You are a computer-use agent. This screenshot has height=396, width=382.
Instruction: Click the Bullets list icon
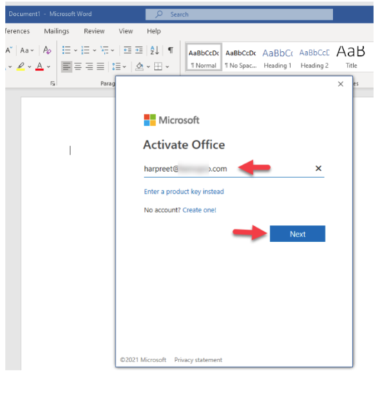click(x=66, y=50)
